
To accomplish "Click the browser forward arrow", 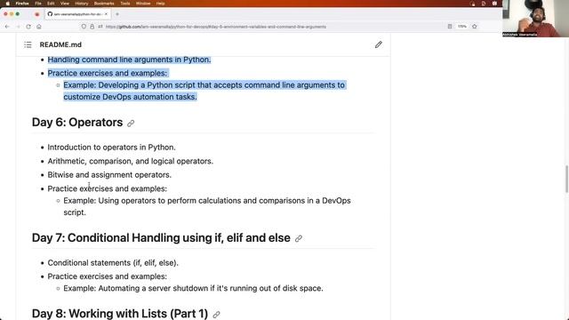I will [x=18, y=27].
